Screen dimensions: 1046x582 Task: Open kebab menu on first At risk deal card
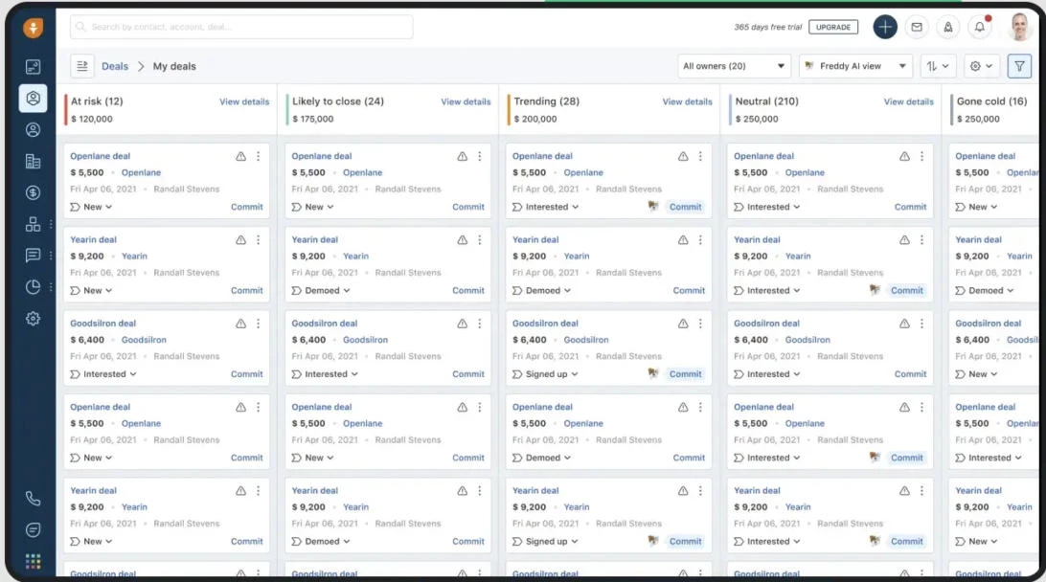259,156
